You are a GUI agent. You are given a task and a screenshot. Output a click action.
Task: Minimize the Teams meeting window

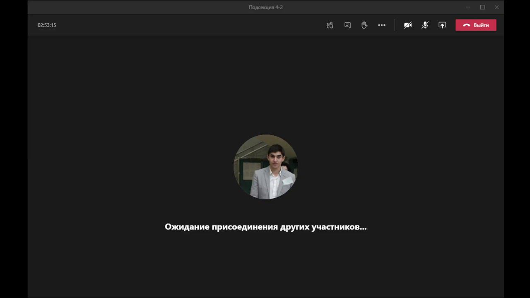click(x=468, y=7)
